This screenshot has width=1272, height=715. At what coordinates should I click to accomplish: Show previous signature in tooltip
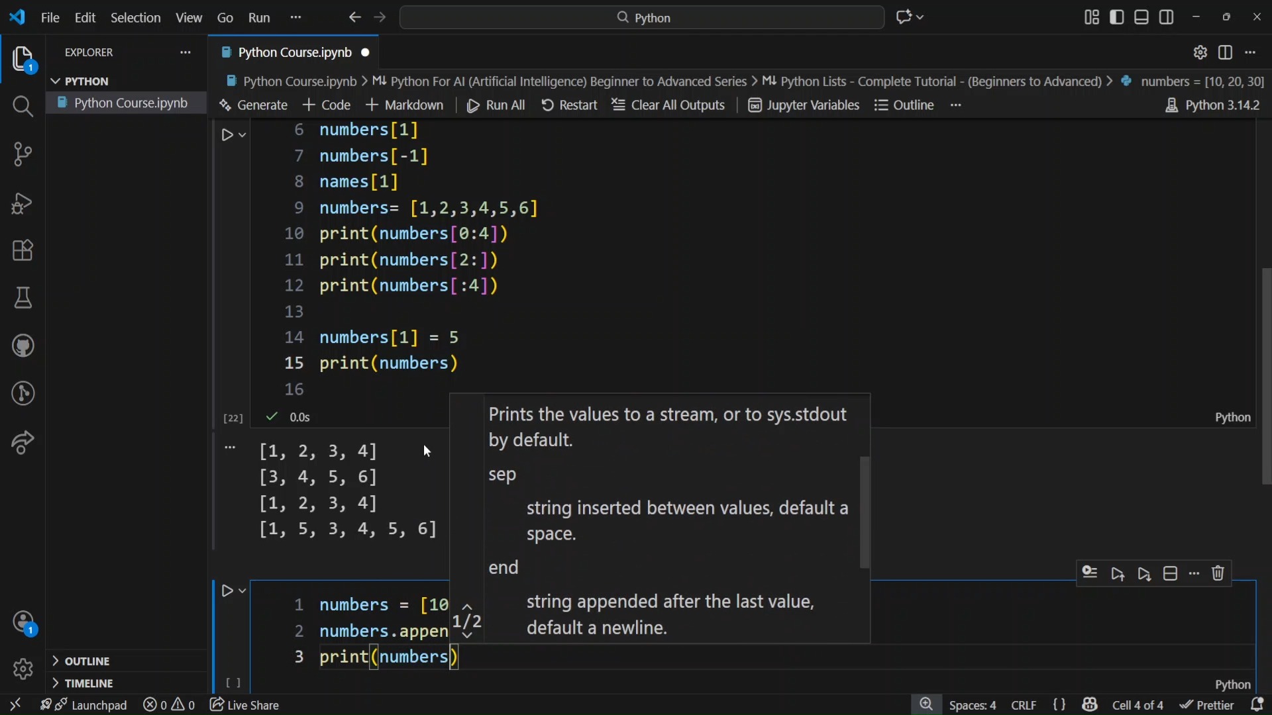point(468,606)
